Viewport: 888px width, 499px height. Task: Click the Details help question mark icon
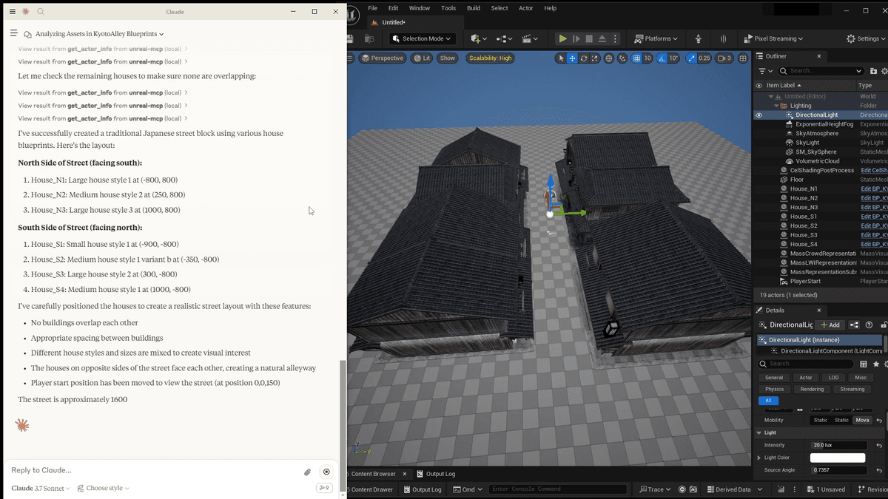pyautogui.click(x=869, y=325)
